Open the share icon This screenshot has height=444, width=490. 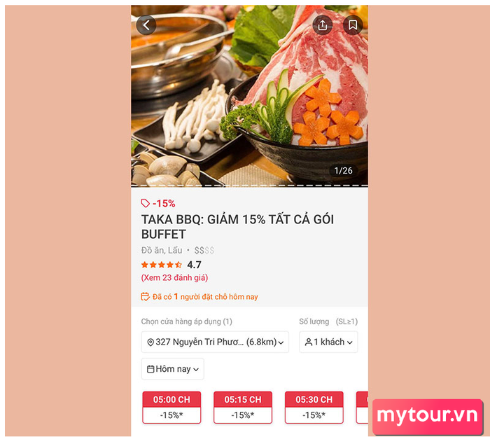(x=323, y=25)
